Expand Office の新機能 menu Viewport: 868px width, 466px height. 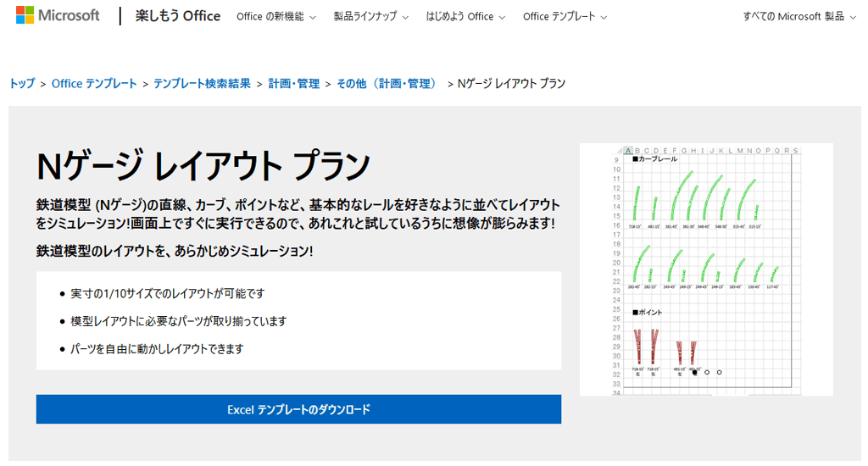pos(276,17)
